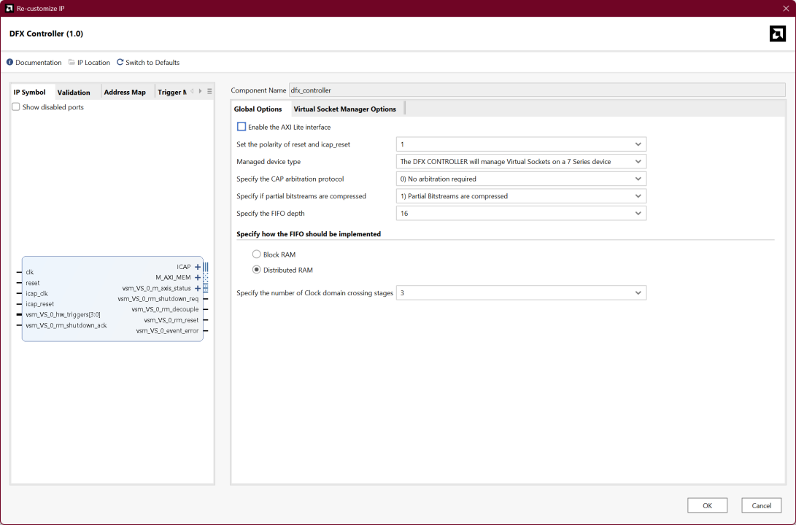Select the Distributed RAM radio button
796x525 pixels.
pyautogui.click(x=256, y=270)
